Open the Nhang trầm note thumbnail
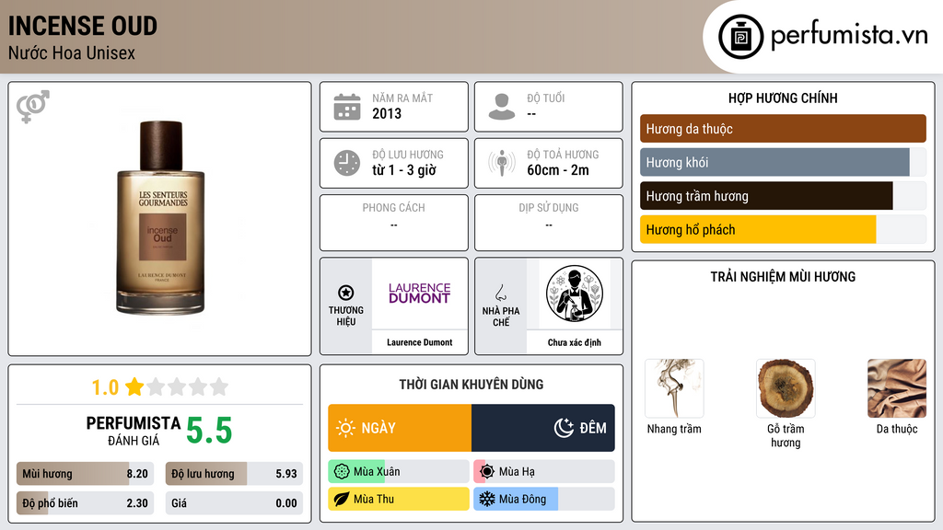Viewport: 943px width, 530px height. 674,388
